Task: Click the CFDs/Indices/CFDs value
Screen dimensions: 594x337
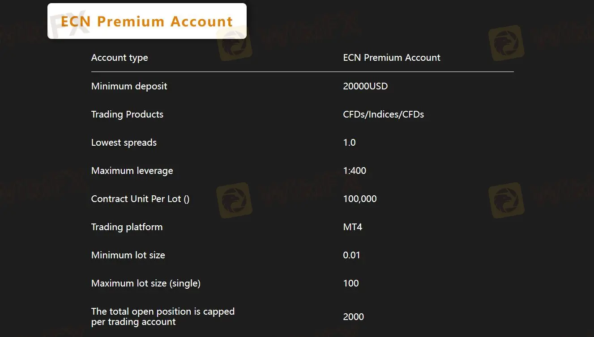Action: point(384,114)
